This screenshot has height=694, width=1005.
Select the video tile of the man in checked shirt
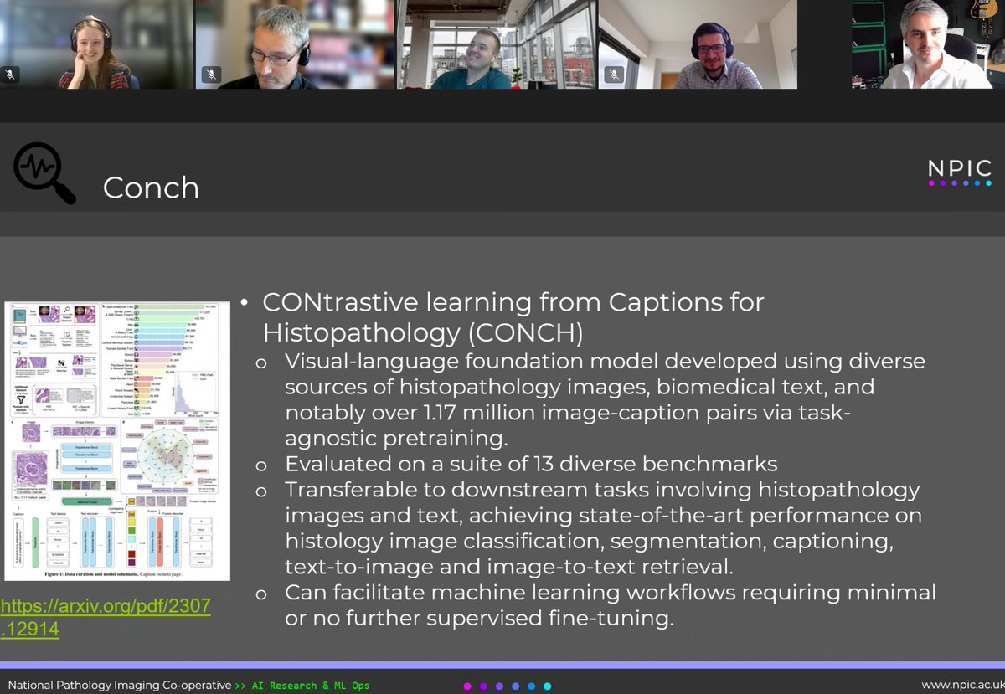697,44
